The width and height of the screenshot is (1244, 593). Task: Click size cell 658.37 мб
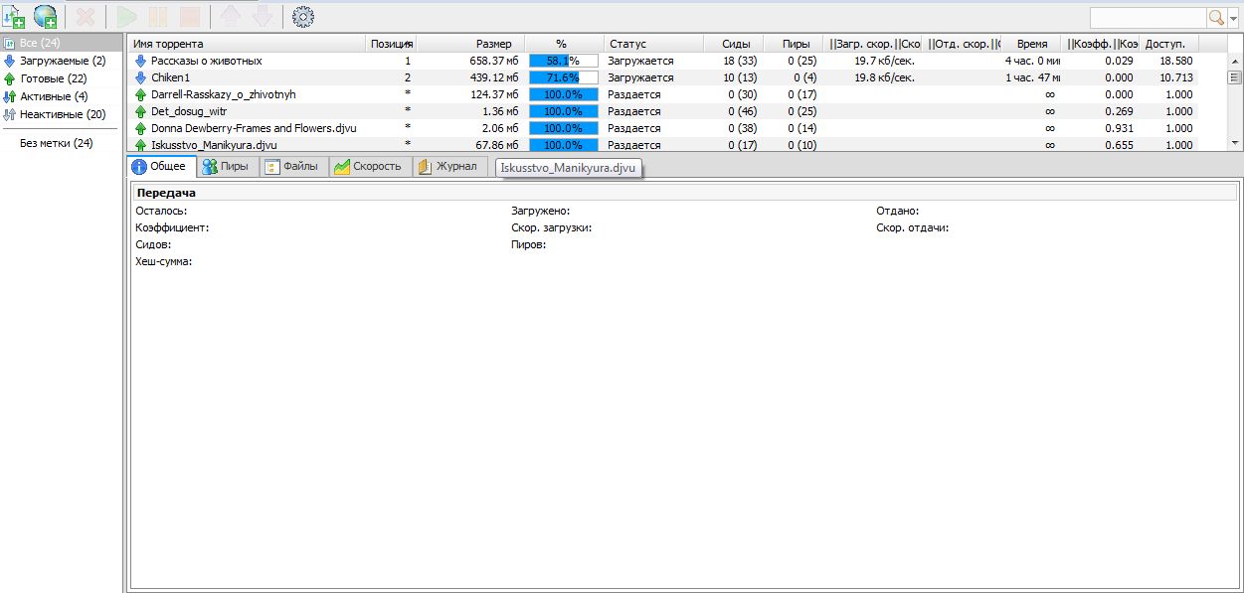[492, 61]
